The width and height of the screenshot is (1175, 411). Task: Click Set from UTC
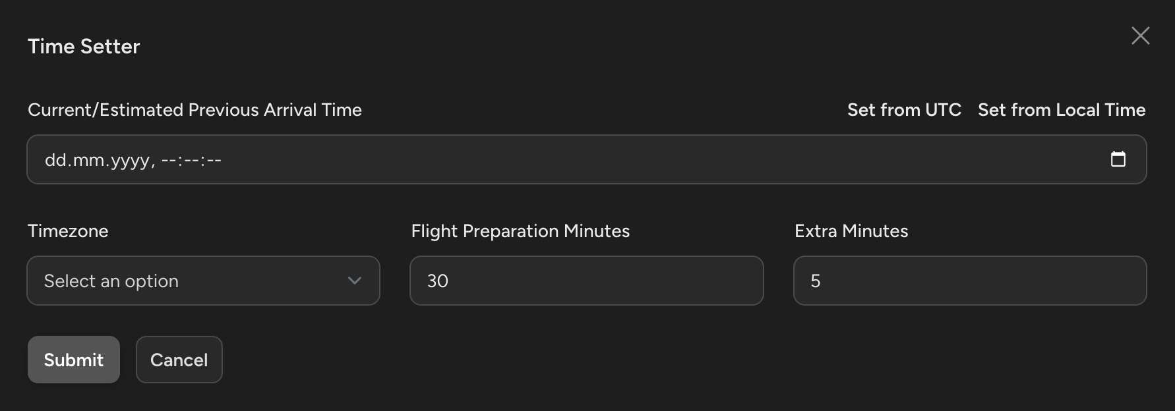(904, 109)
